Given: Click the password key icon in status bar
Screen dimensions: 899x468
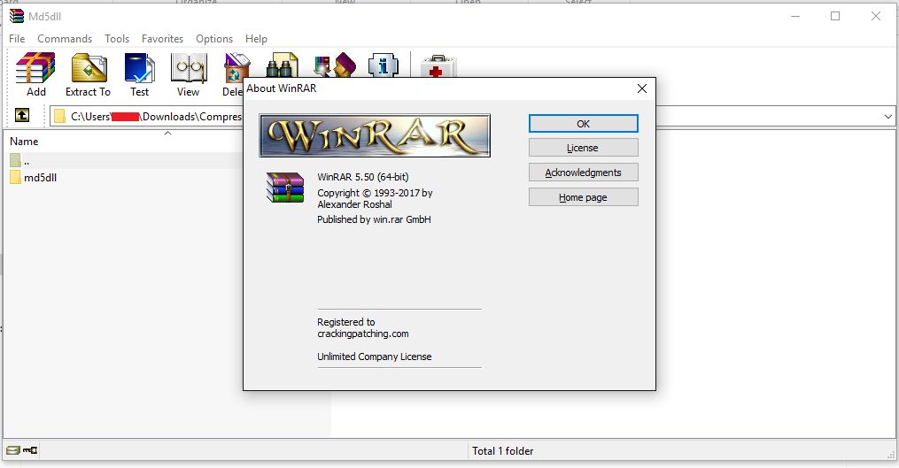Looking at the screenshot, I should (30, 451).
